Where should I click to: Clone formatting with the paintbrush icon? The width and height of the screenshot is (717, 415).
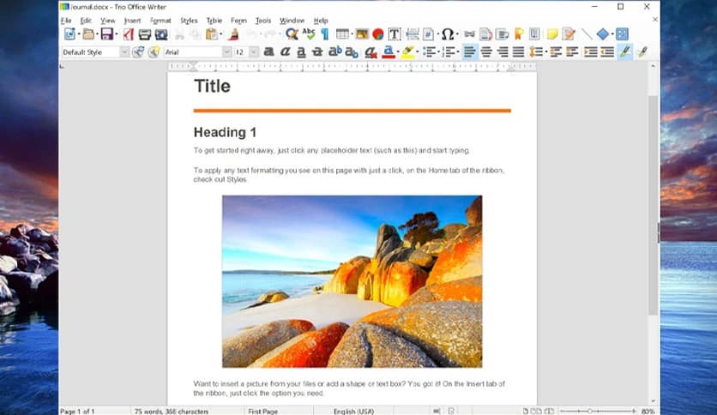click(233, 34)
